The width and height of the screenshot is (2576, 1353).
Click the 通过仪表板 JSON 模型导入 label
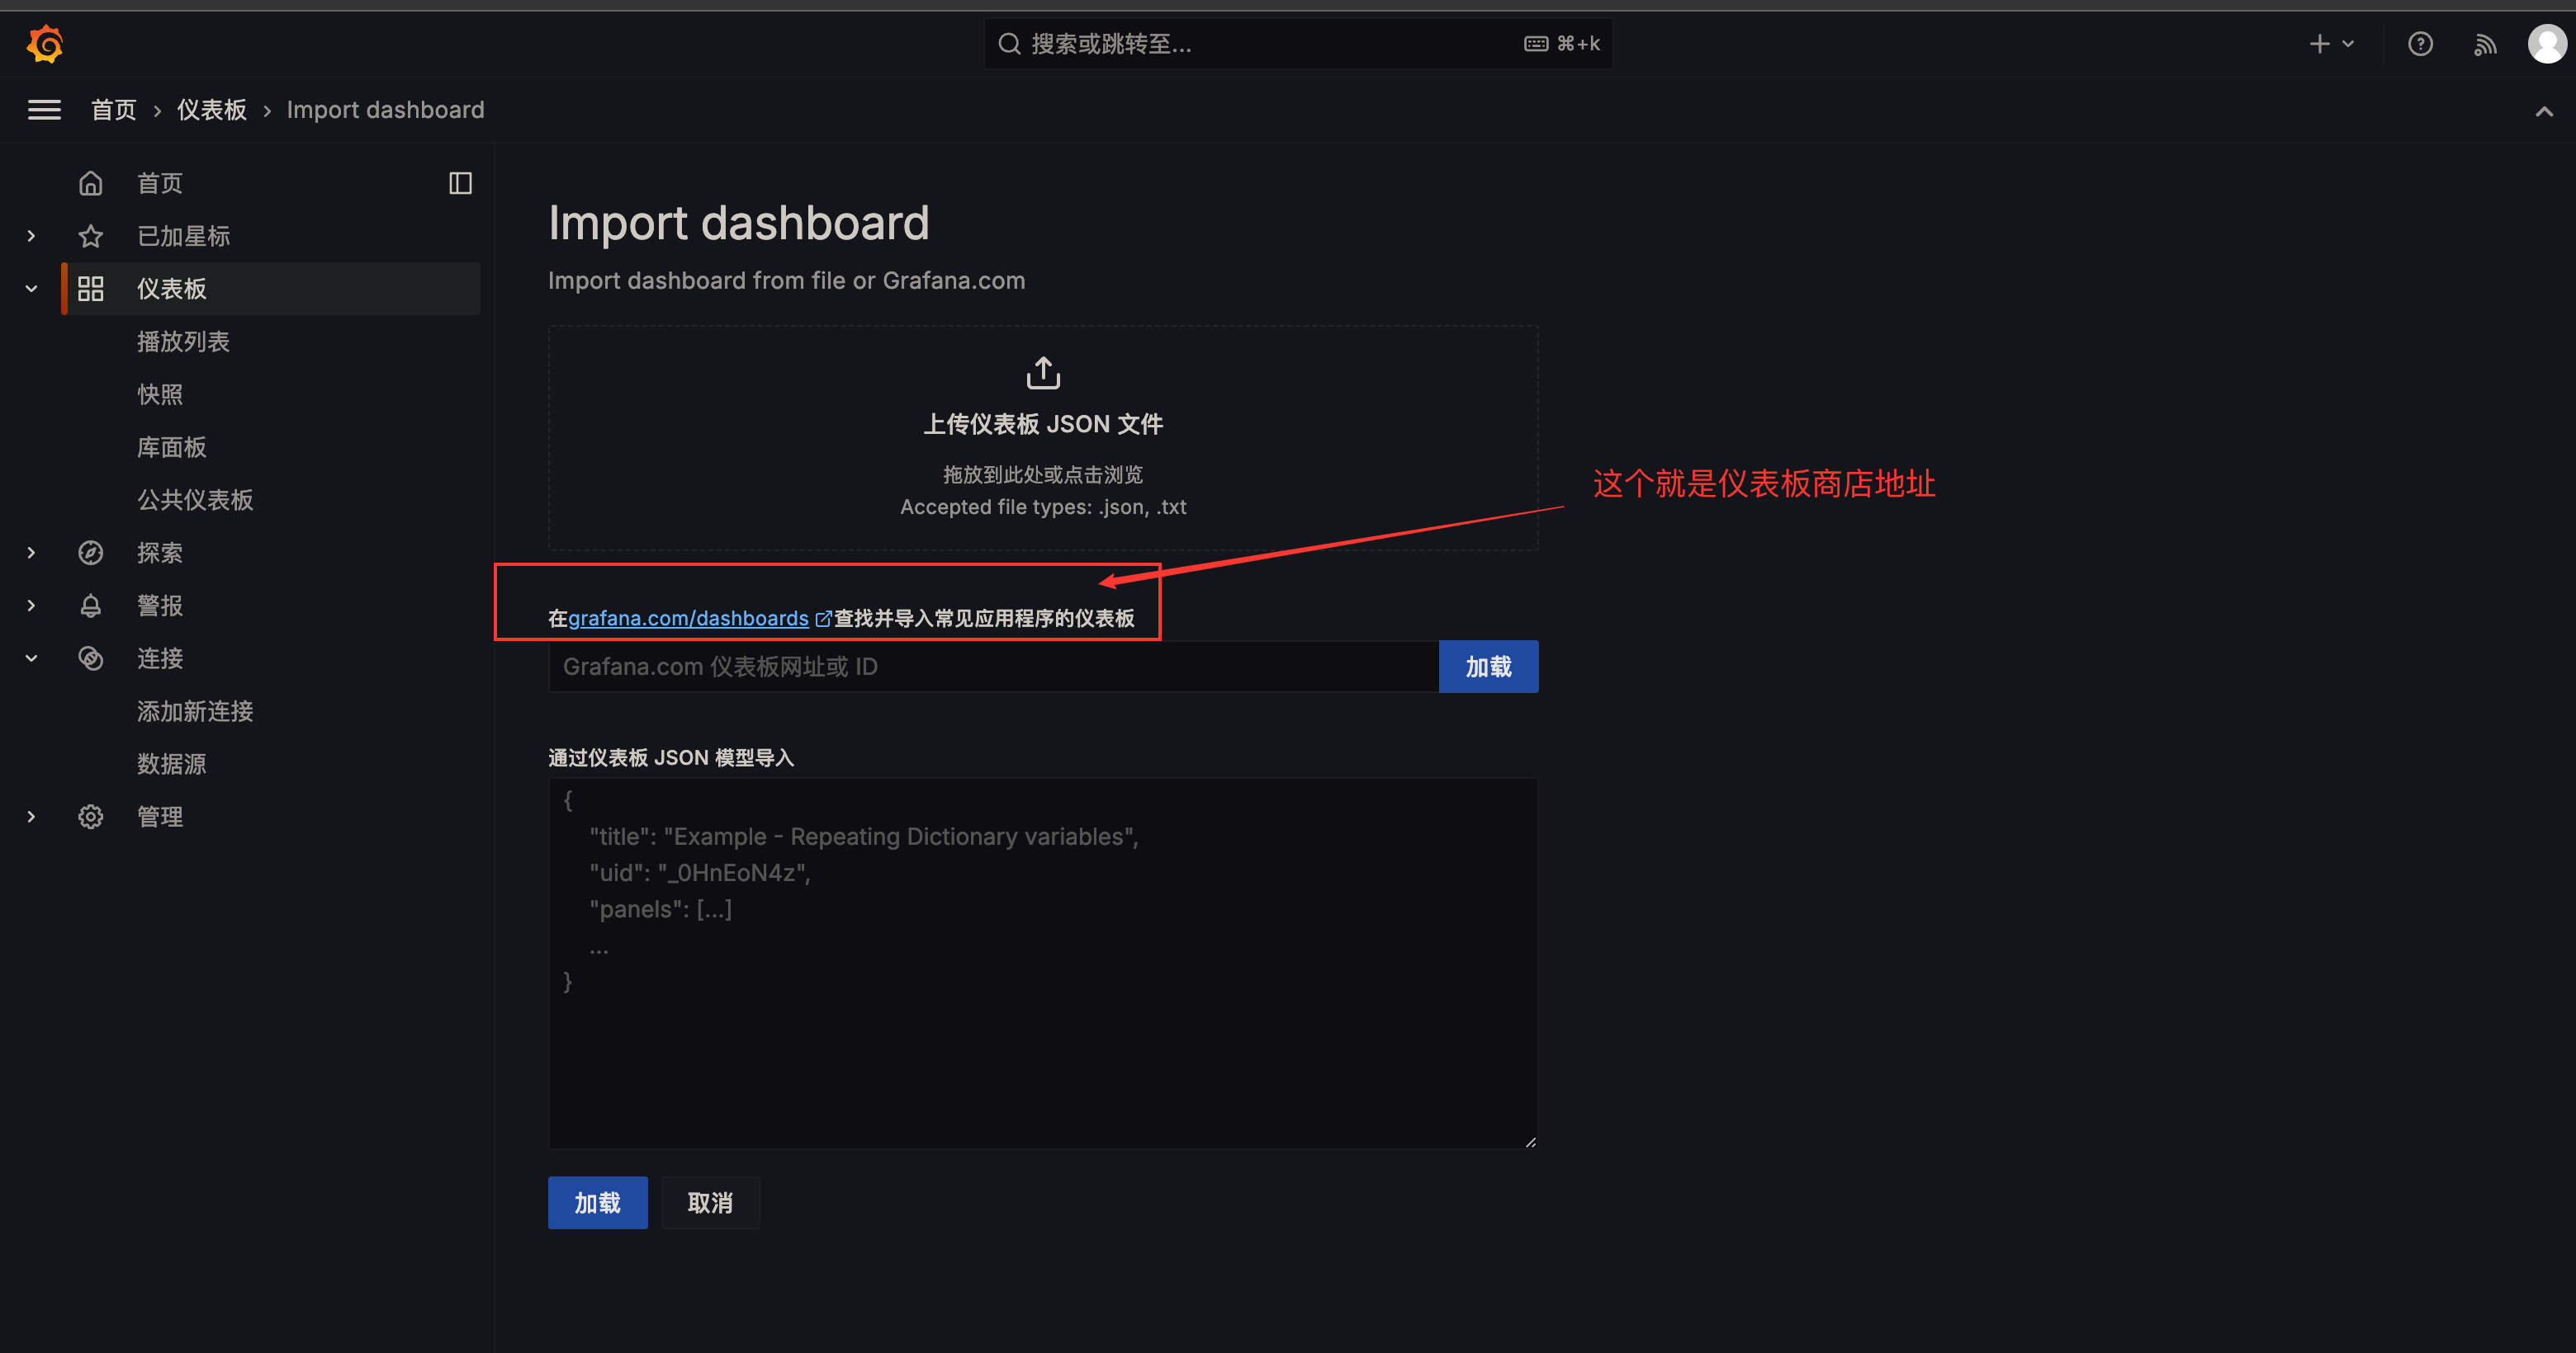pos(671,757)
